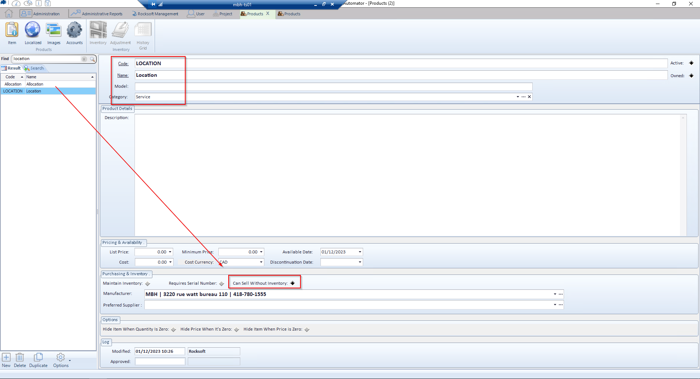Click the Description scrollbar

pyautogui.click(x=683, y=175)
